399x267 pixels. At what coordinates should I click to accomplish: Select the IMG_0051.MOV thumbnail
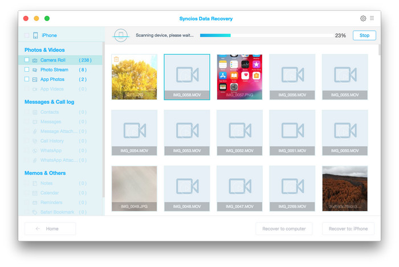[x=292, y=133]
